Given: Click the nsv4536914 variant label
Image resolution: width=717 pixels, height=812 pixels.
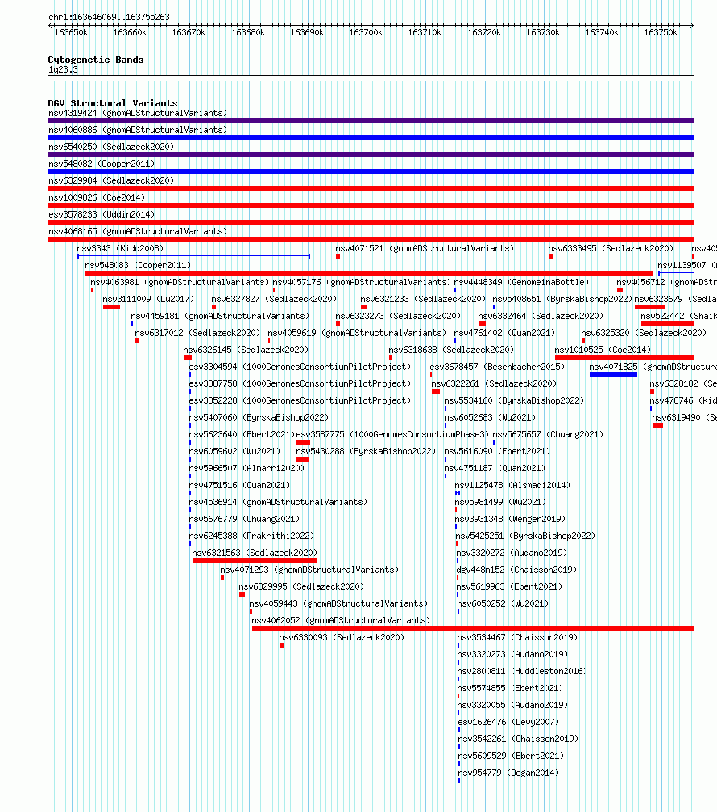Looking at the screenshot, I should pos(278,502).
